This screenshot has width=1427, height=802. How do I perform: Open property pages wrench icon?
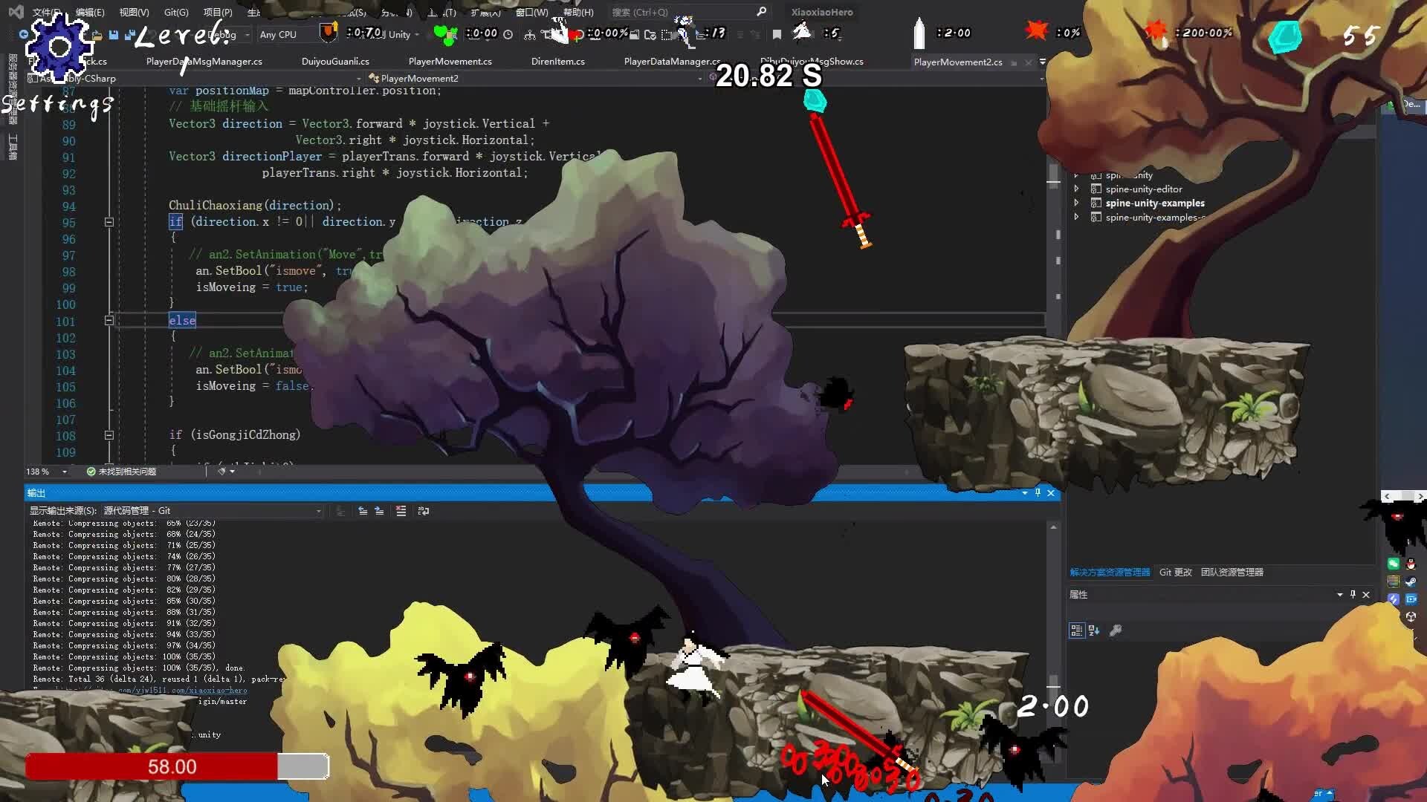[x=1116, y=630]
